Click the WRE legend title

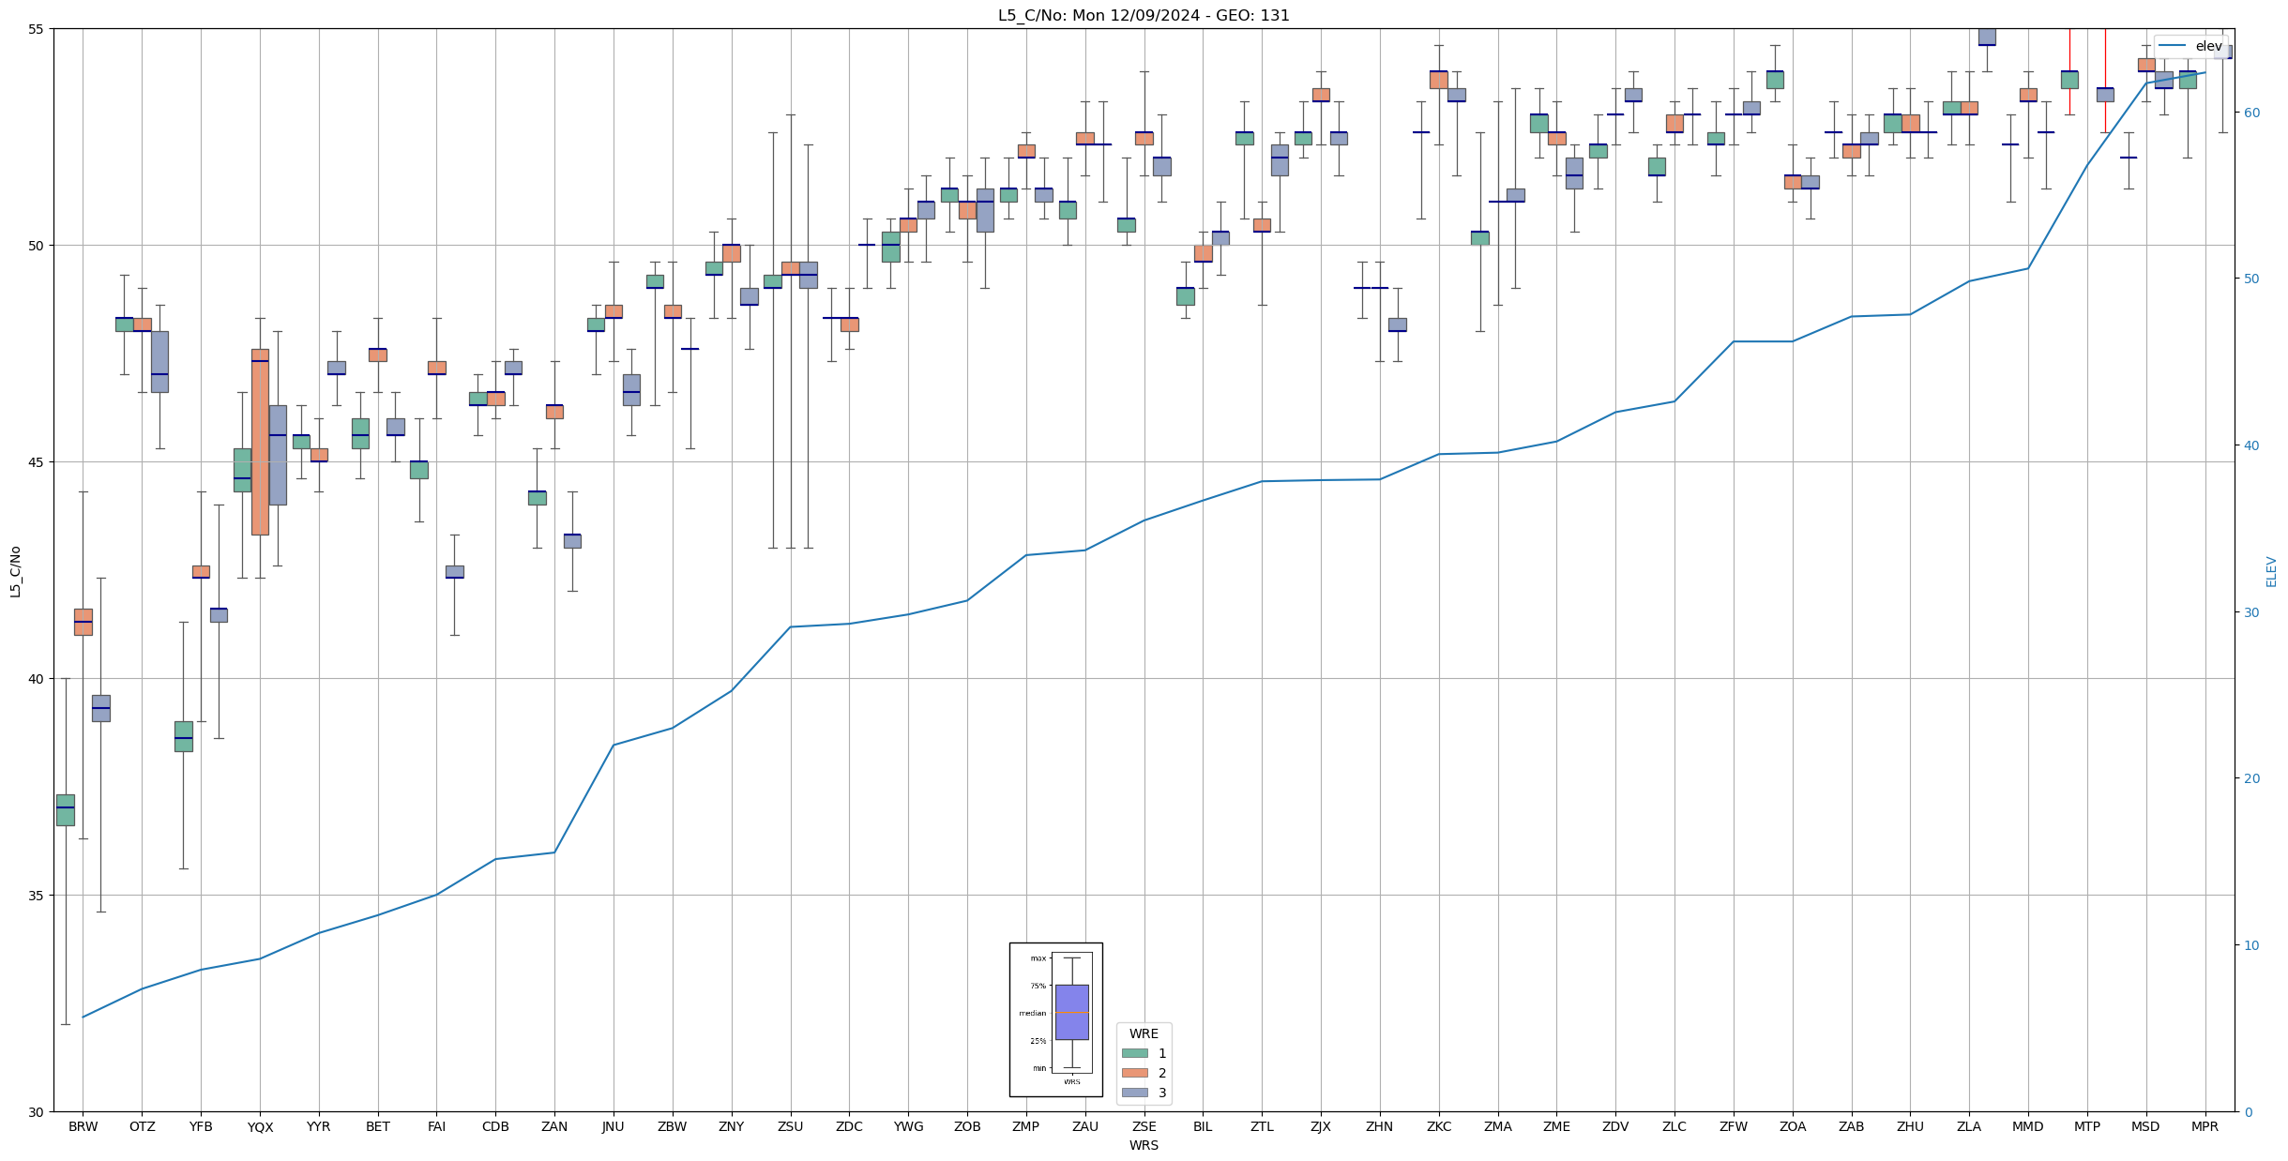point(1144,1033)
